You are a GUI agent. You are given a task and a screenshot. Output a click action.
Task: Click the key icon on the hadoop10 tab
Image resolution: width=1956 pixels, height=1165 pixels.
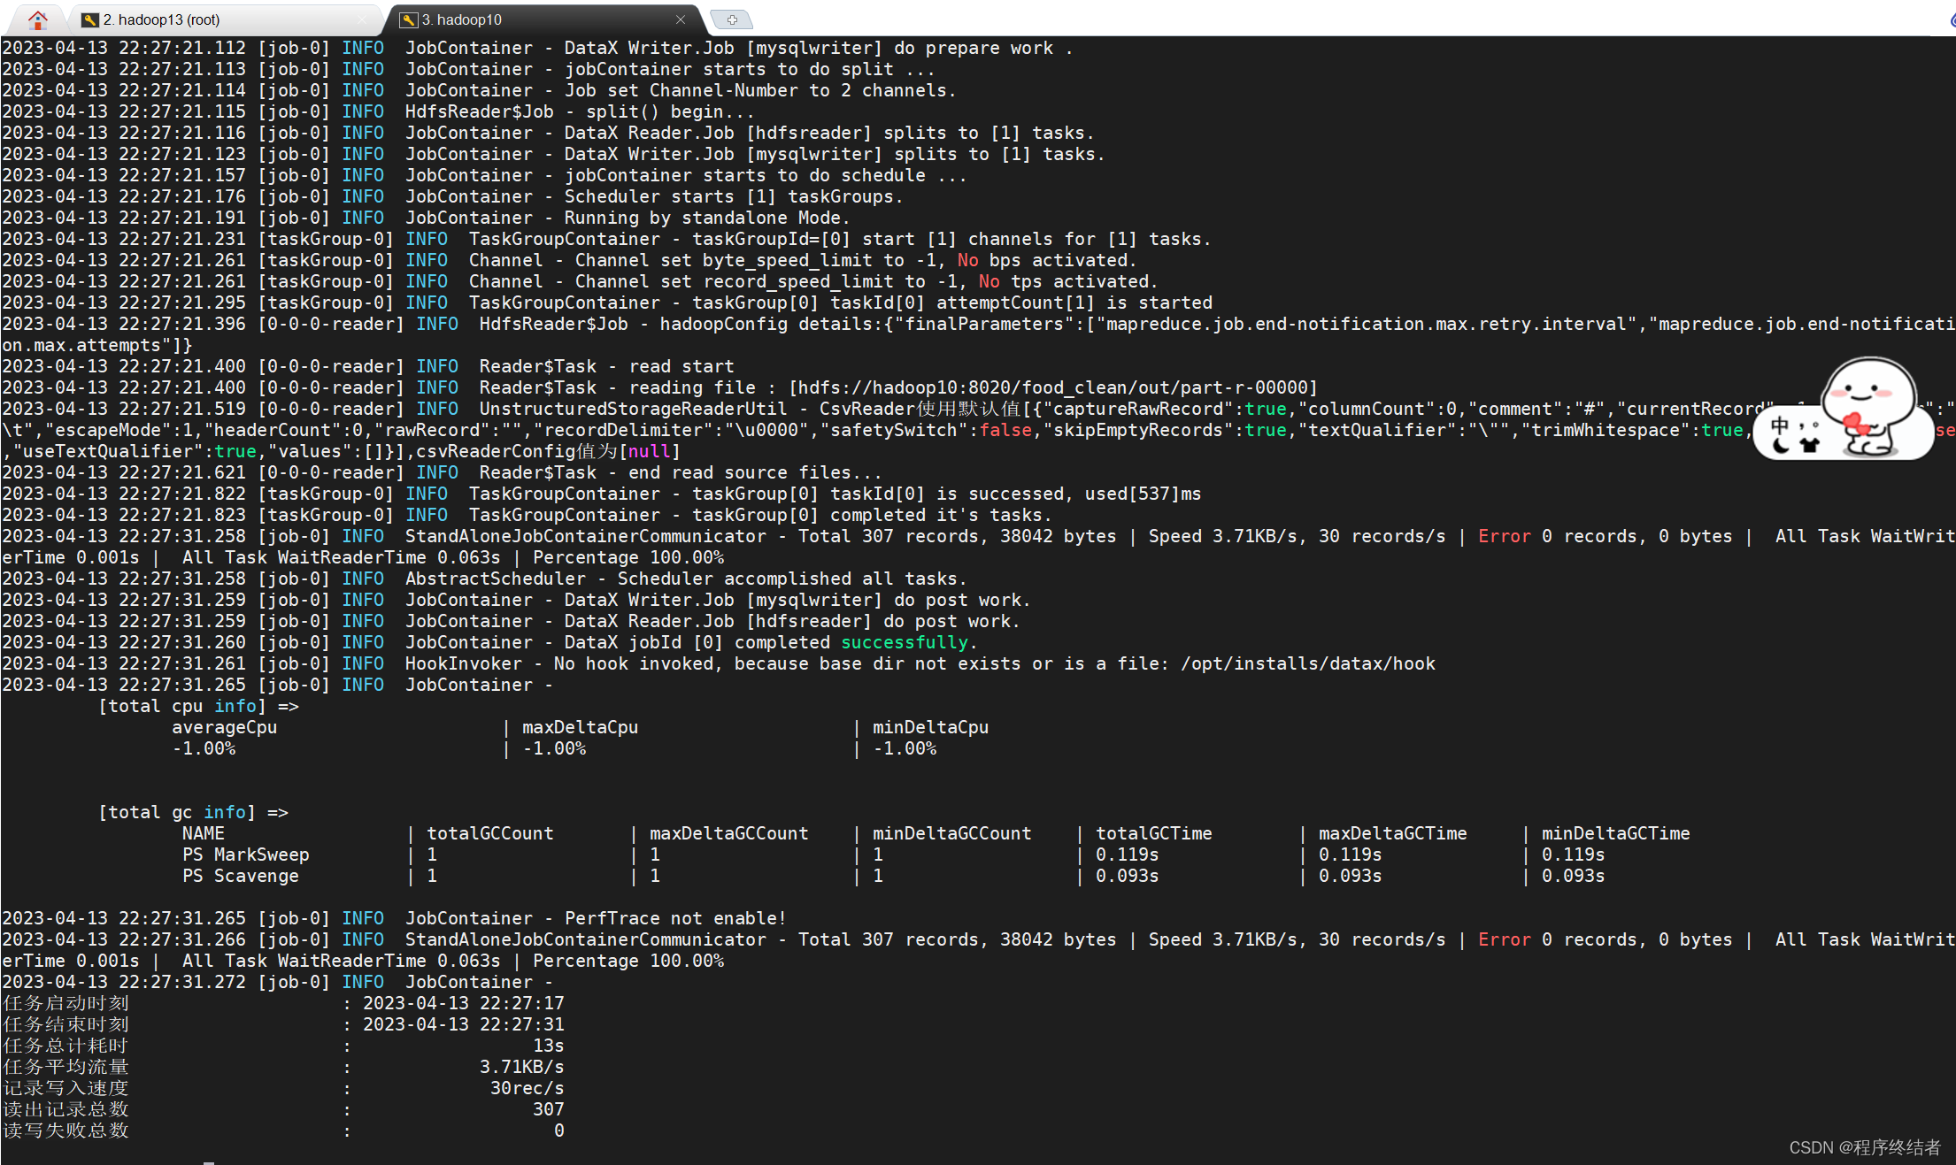(408, 19)
